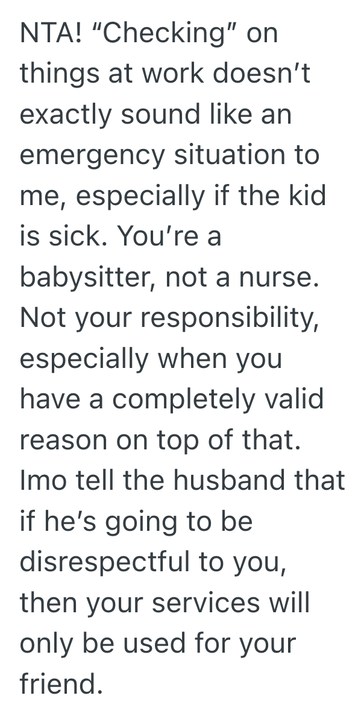Select the words "if he's going to be"
The width and height of the screenshot is (364, 713).
click(136, 524)
